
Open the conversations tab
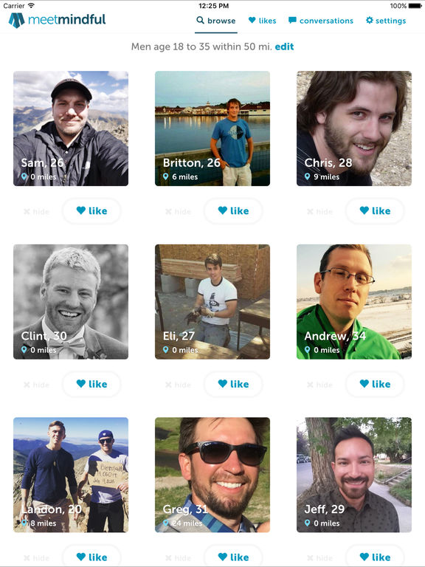(x=320, y=21)
